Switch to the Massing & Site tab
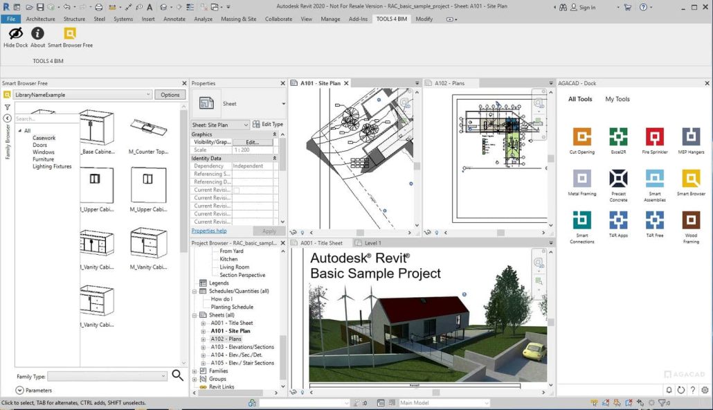The height and width of the screenshot is (410, 713). click(x=239, y=19)
